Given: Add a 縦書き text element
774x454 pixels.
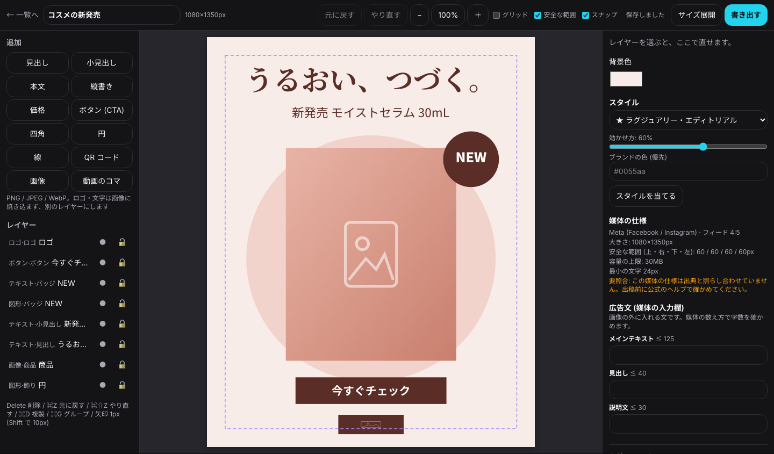Looking at the screenshot, I should point(102,87).
